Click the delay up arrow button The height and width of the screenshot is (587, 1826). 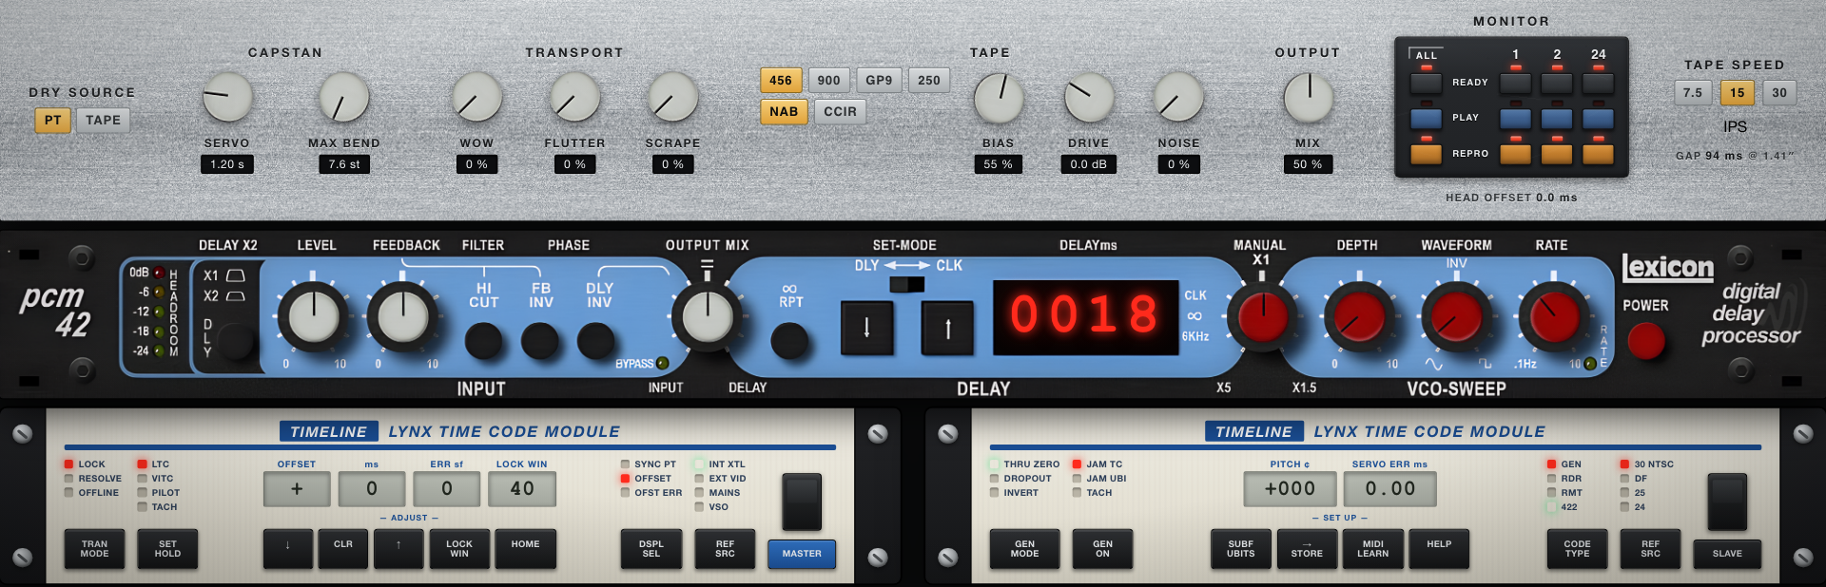[947, 328]
